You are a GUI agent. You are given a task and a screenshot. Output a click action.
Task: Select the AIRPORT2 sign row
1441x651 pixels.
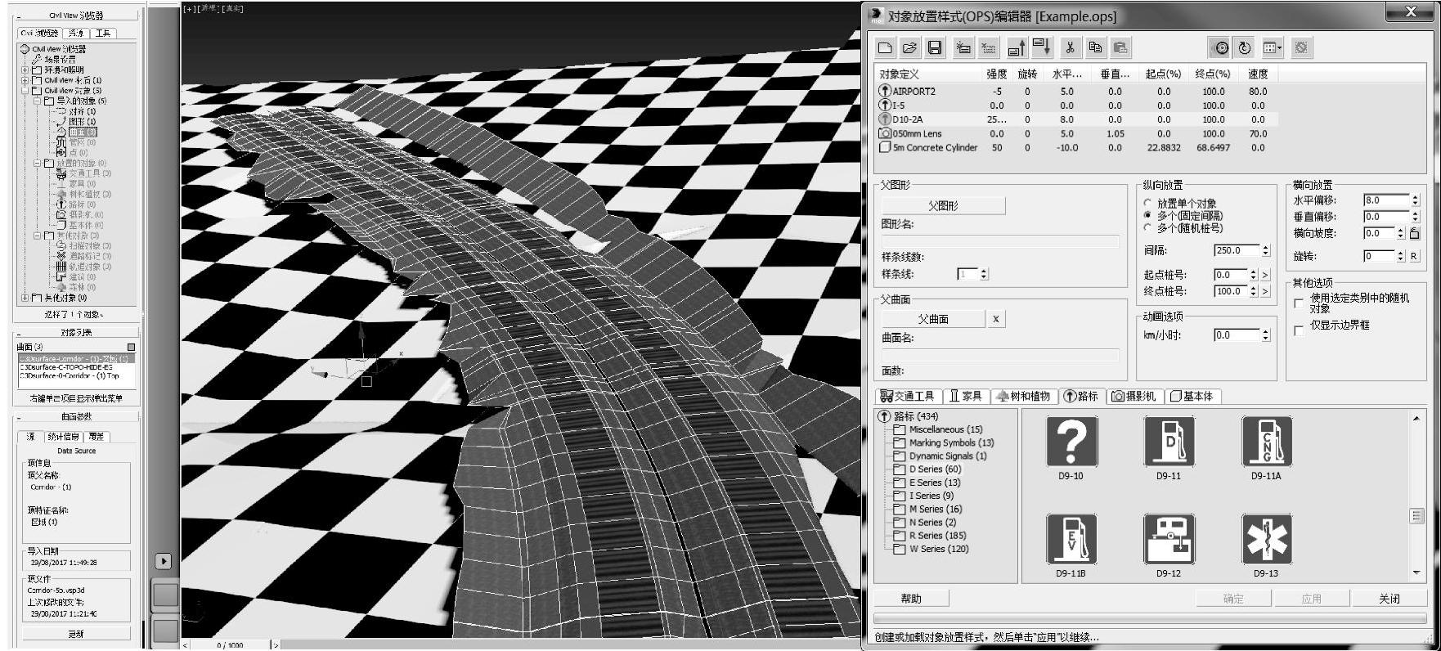tap(1076, 92)
